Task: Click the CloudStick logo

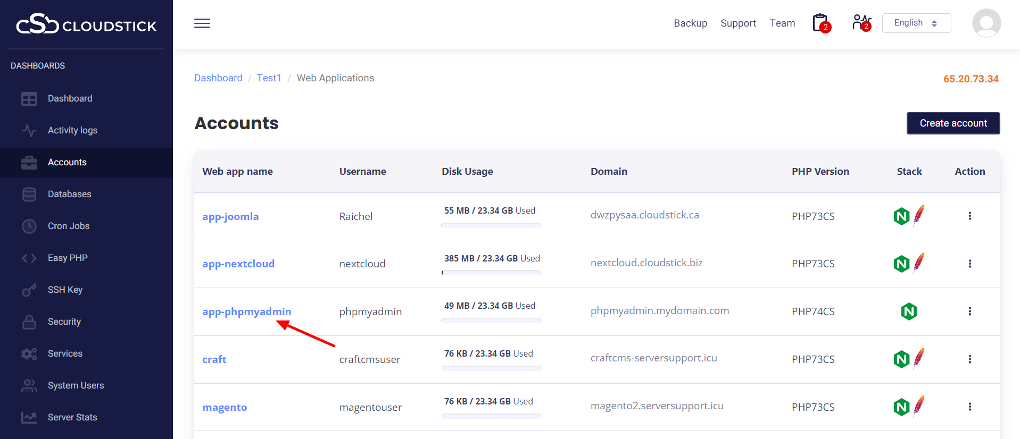Action: (86, 24)
